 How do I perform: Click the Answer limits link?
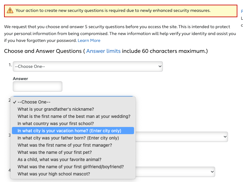pos(103,51)
